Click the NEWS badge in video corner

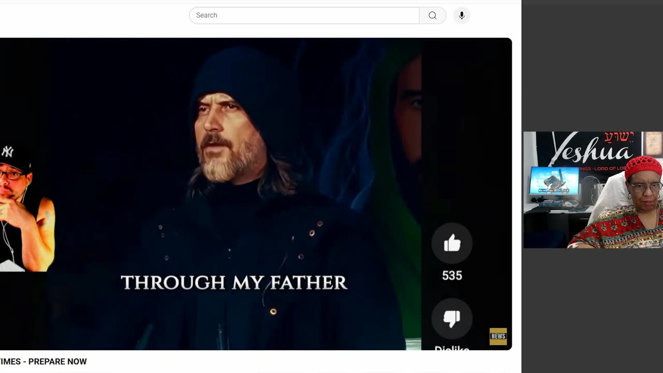pyautogui.click(x=498, y=336)
